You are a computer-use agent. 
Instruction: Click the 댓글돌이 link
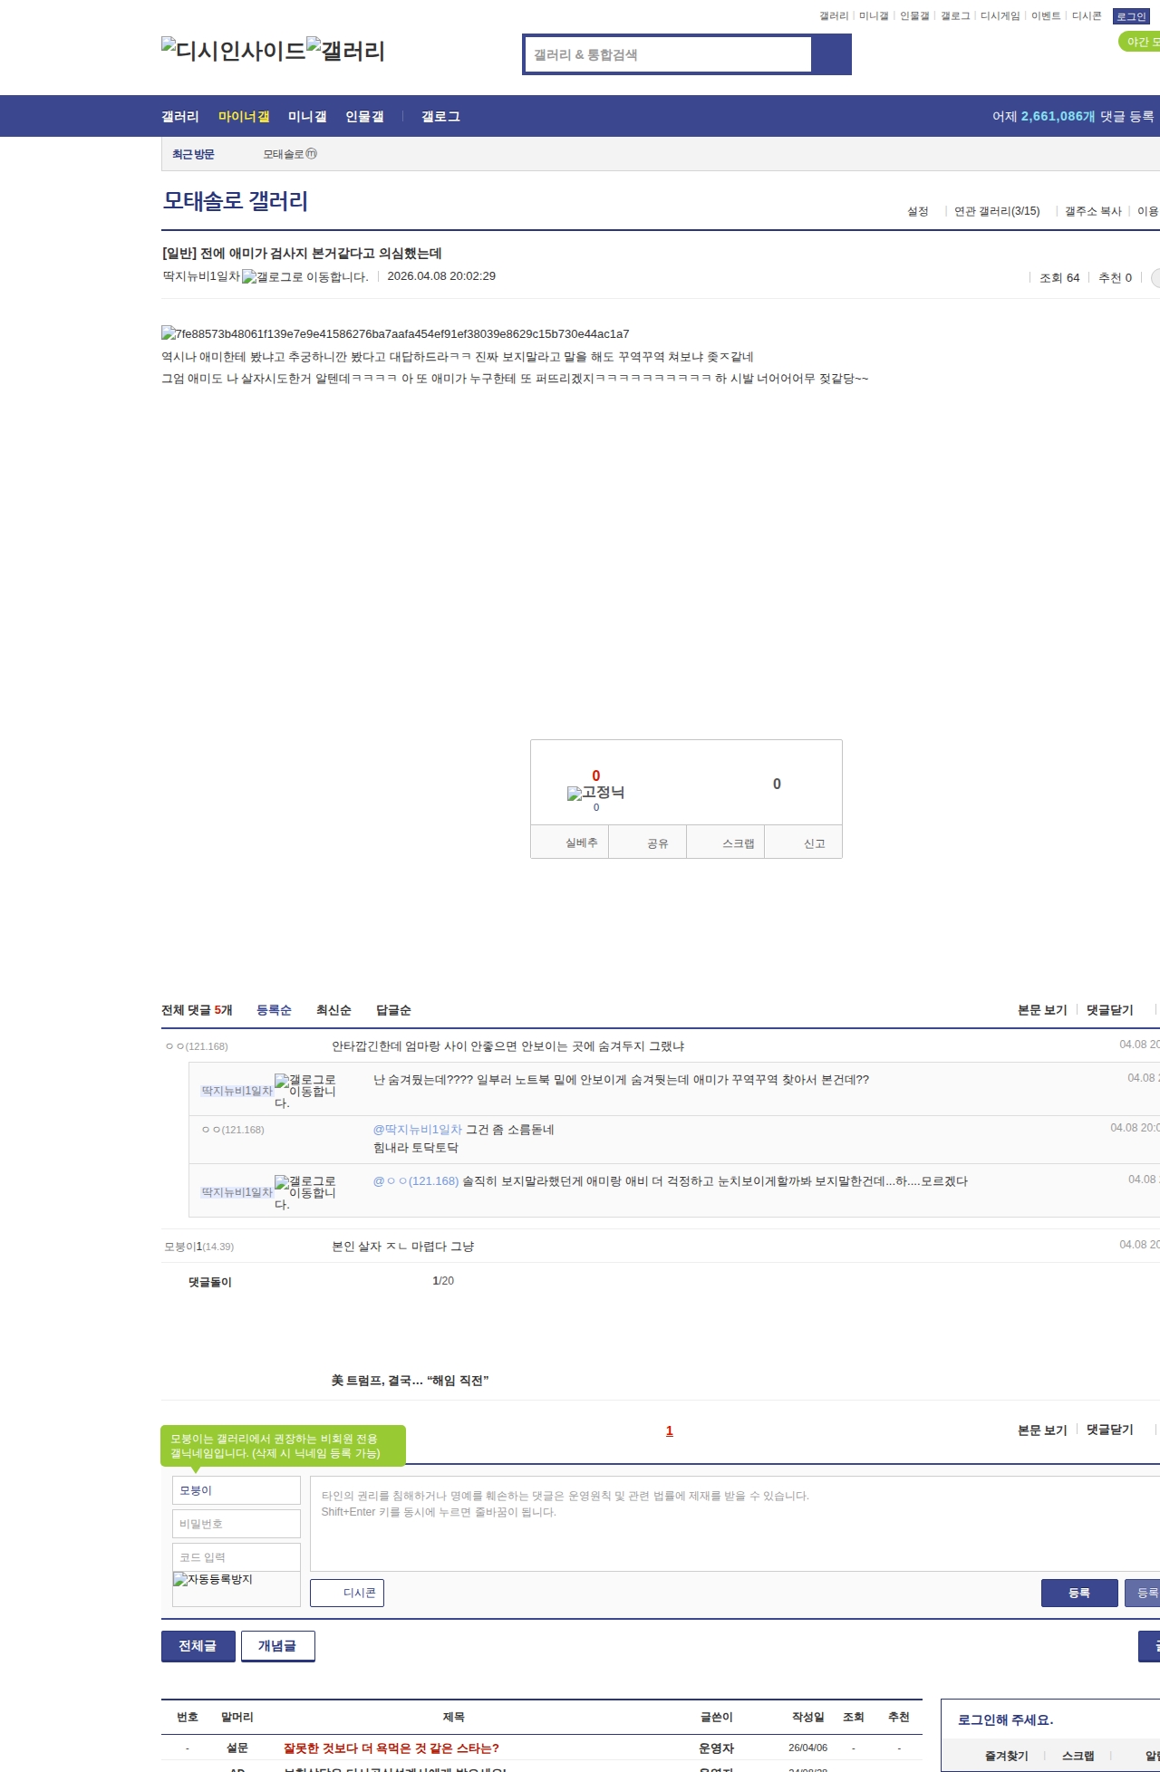[x=210, y=1282]
